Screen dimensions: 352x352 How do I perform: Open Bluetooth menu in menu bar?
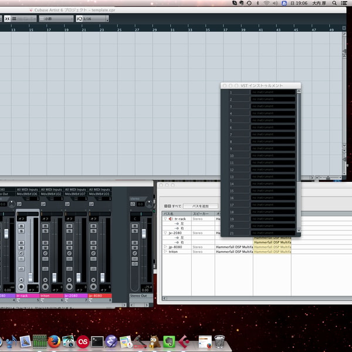(x=258, y=3)
